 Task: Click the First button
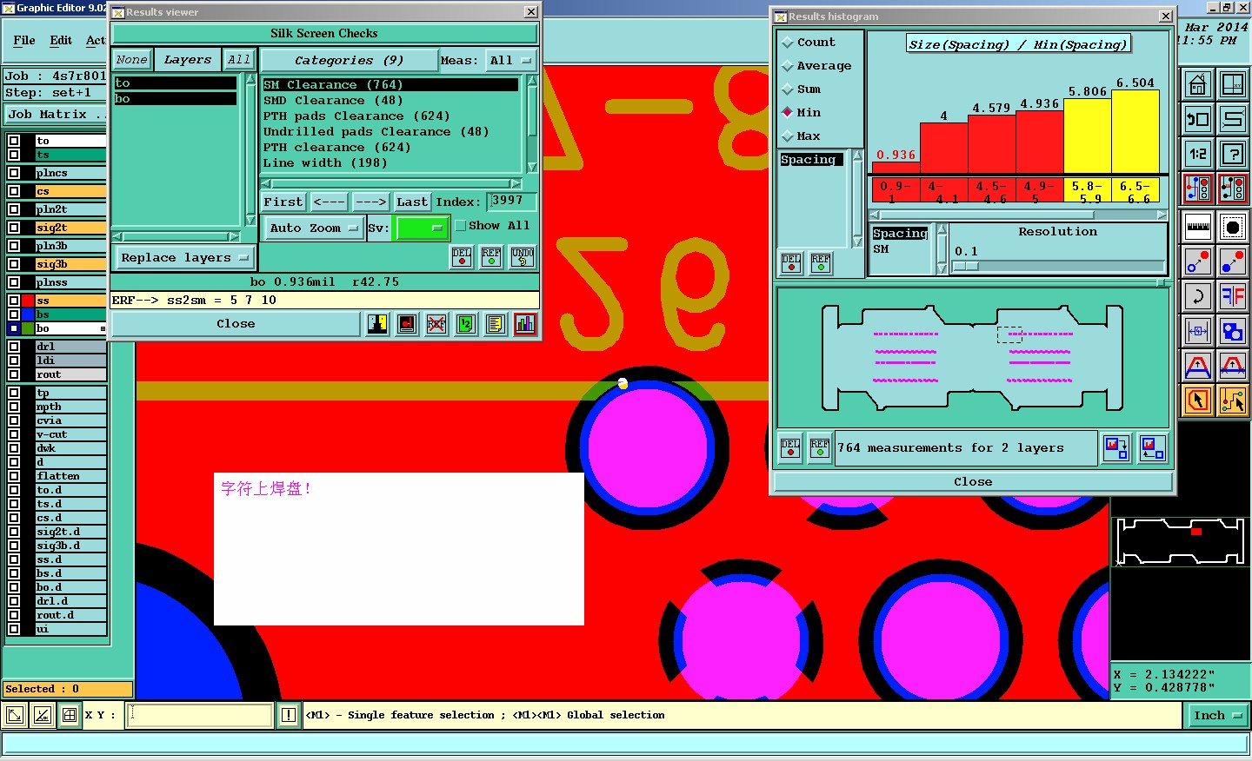(283, 202)
